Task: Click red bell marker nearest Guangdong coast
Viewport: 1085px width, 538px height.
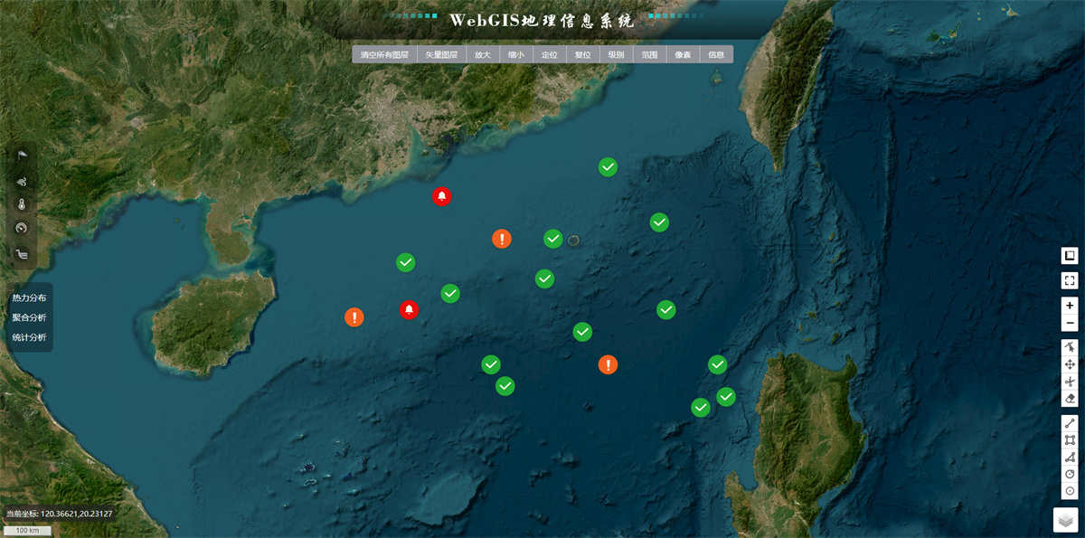Action: (x=441, y=195)
